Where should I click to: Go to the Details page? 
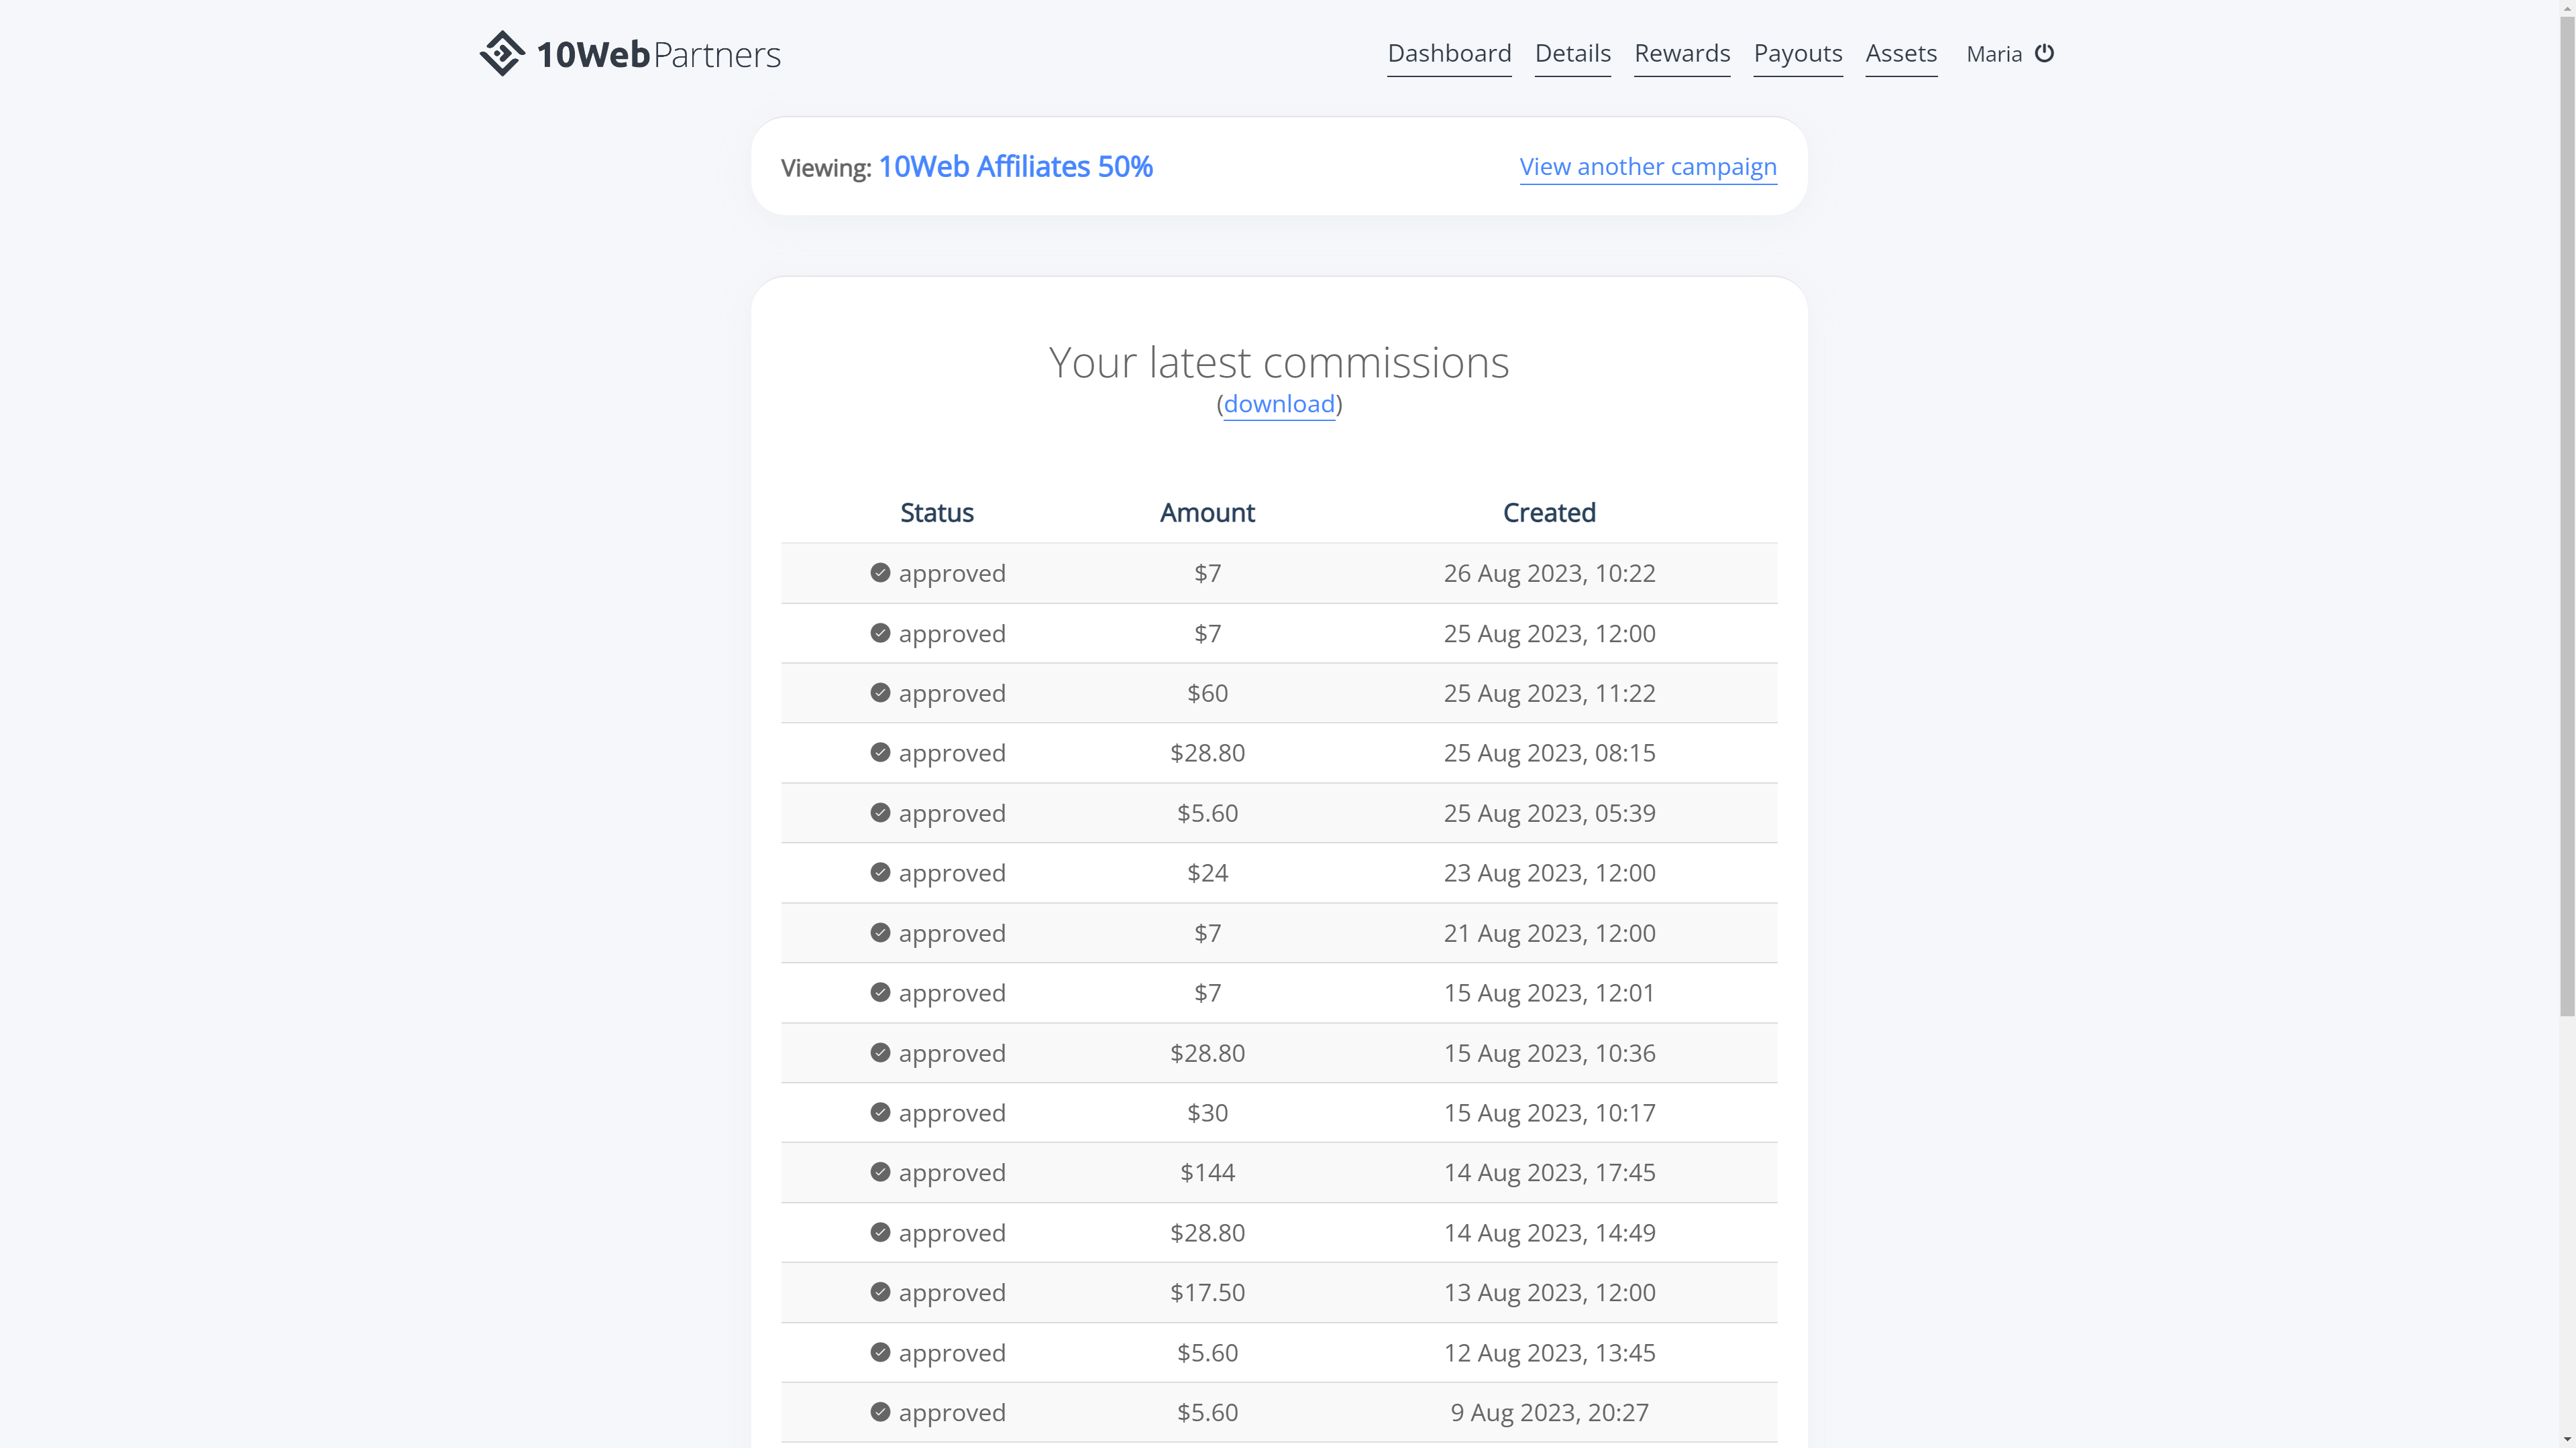tap(1573, 54)
